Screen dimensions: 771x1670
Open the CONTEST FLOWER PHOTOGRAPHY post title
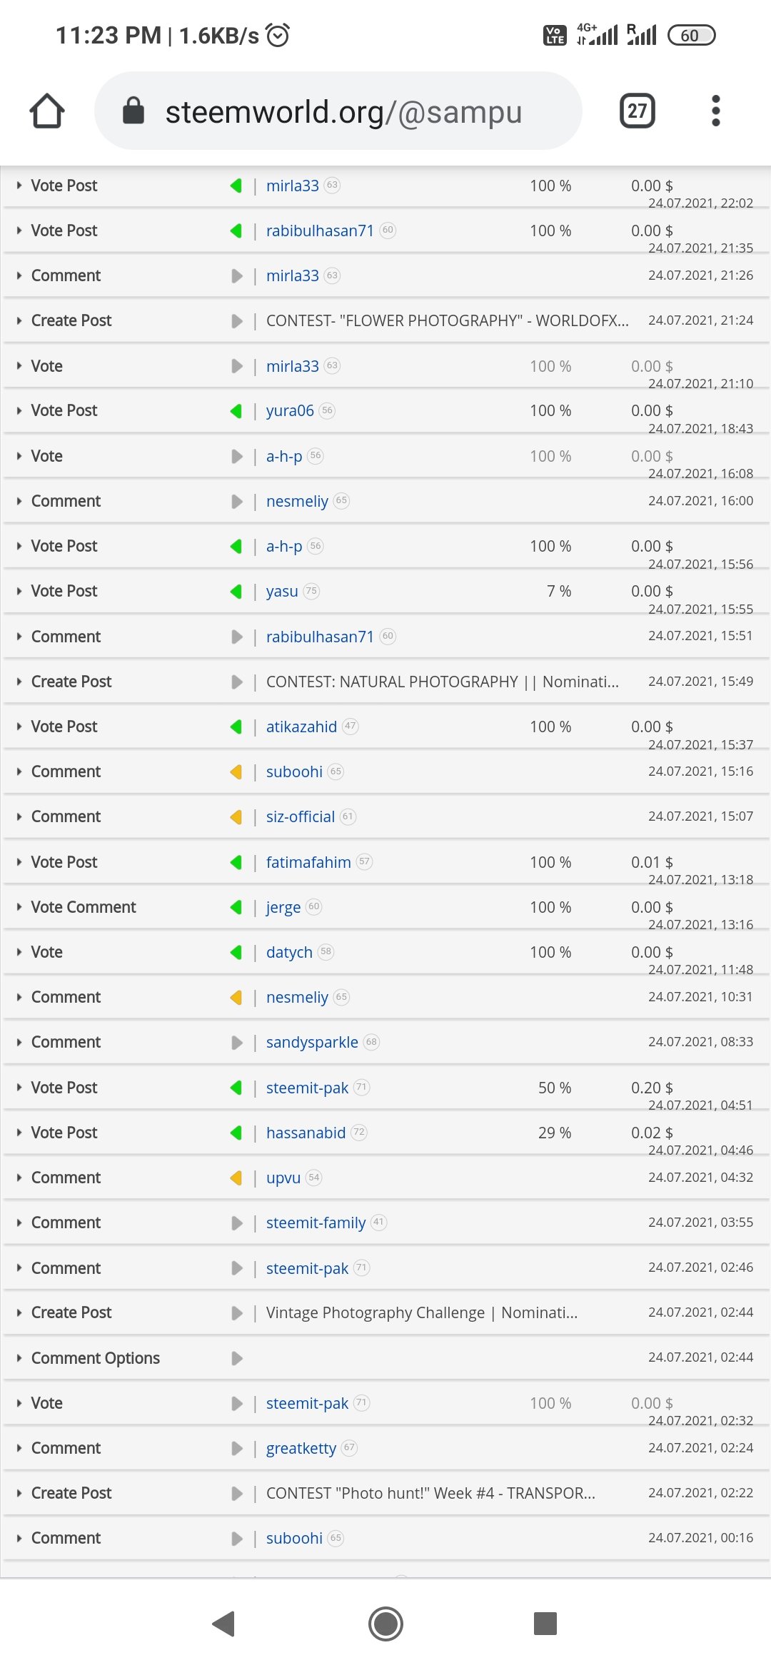pyautogui.click(x=447, y=321)
